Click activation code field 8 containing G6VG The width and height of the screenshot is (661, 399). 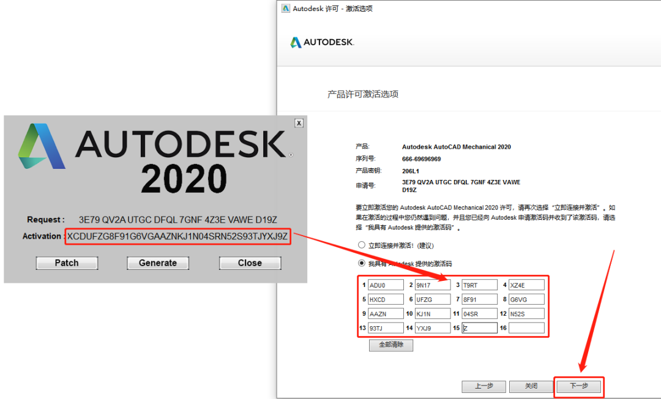pyautogui.click(x=526, y=300)
